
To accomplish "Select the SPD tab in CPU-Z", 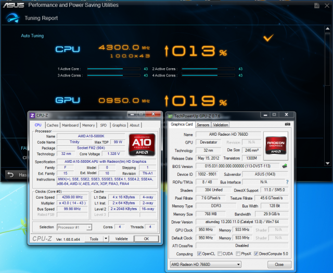I will pos(104,125).
